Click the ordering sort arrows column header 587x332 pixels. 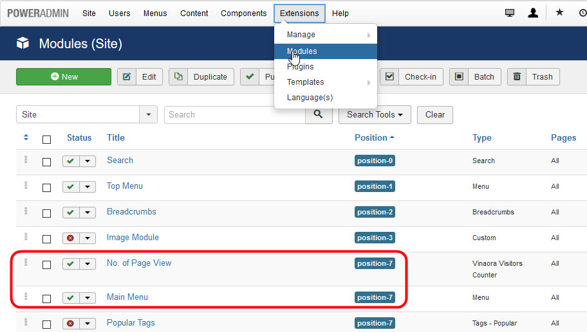(26, 137)
